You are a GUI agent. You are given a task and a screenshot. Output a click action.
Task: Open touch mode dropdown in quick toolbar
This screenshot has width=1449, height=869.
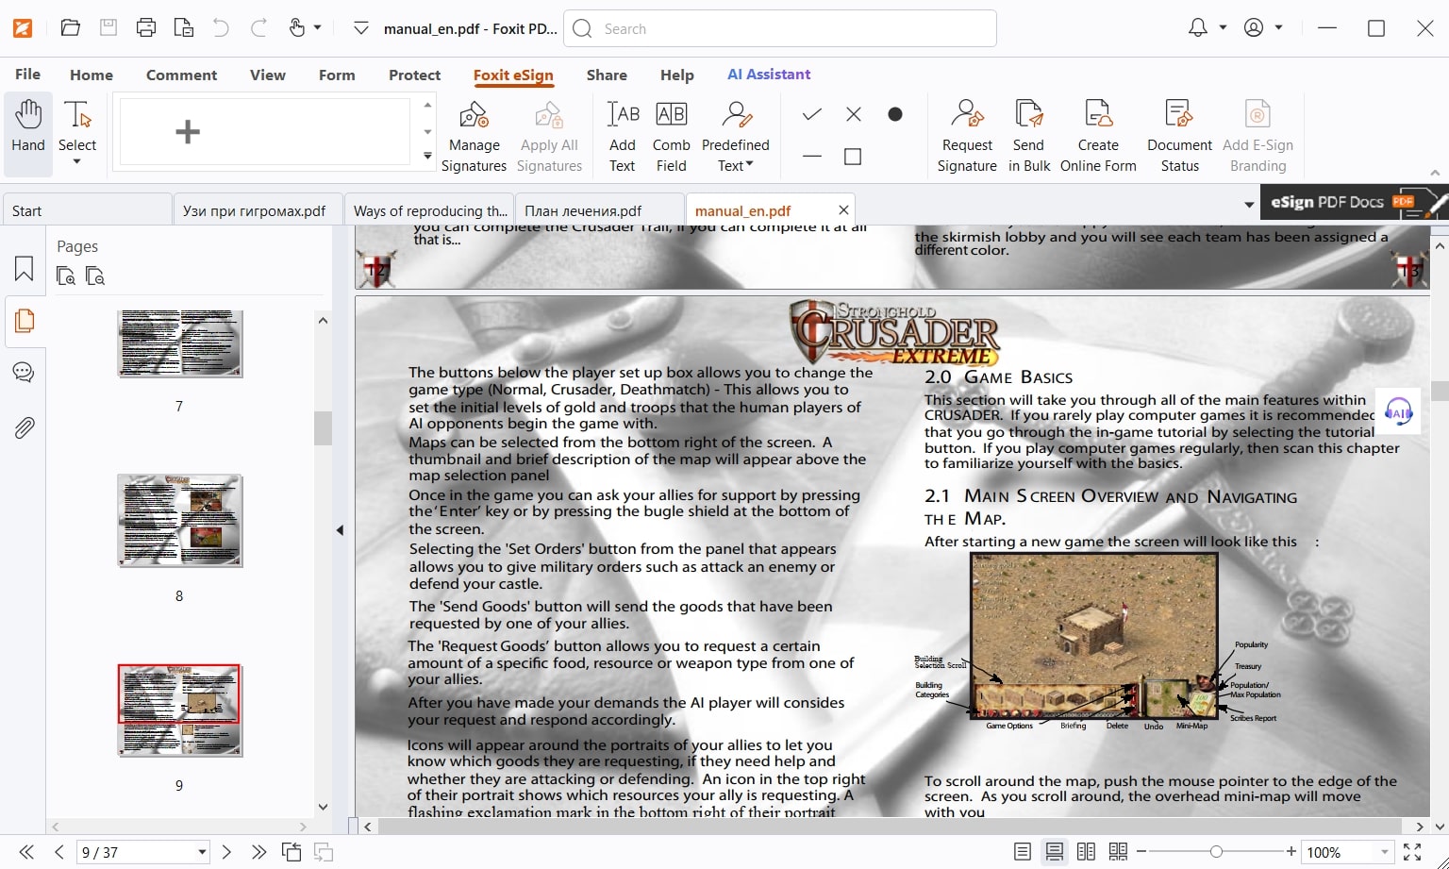click(317, 28)
